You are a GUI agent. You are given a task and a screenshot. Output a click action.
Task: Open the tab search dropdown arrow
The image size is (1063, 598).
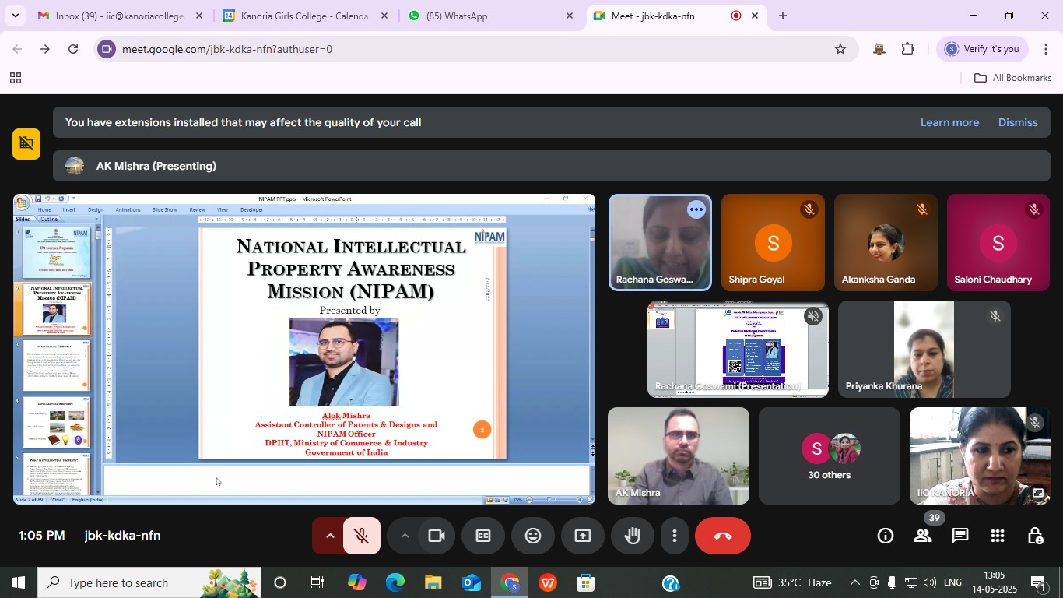pos(15,16)
